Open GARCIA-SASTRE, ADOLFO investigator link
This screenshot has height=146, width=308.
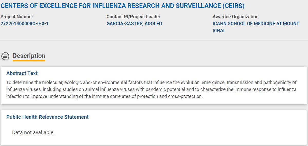pyautogui.click(x=134, y=24)
